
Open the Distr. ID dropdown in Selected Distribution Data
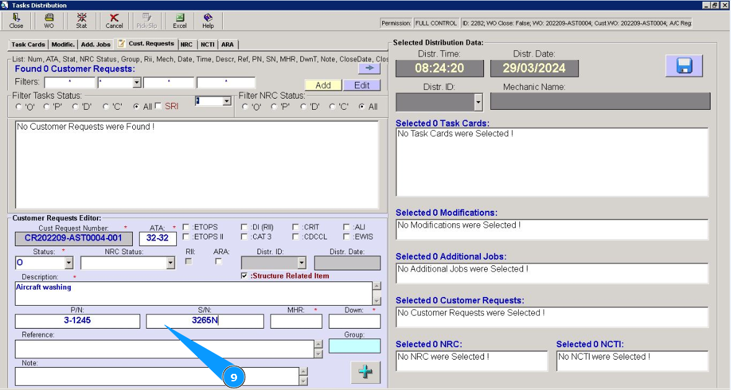click(x=478, y=102)
